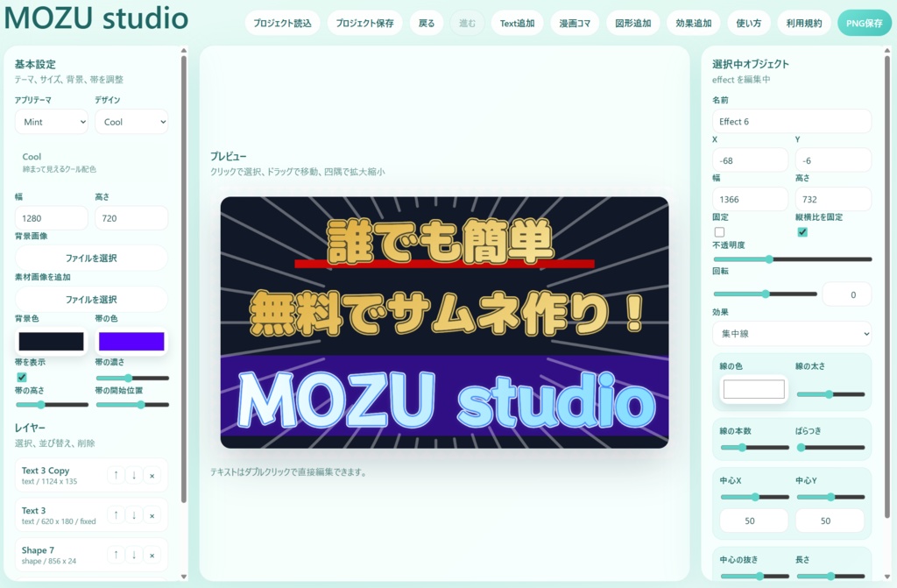This screenshot has height=588, width=897.
Task: Click the 線の色 line color swatch
Action: point(753,388)
